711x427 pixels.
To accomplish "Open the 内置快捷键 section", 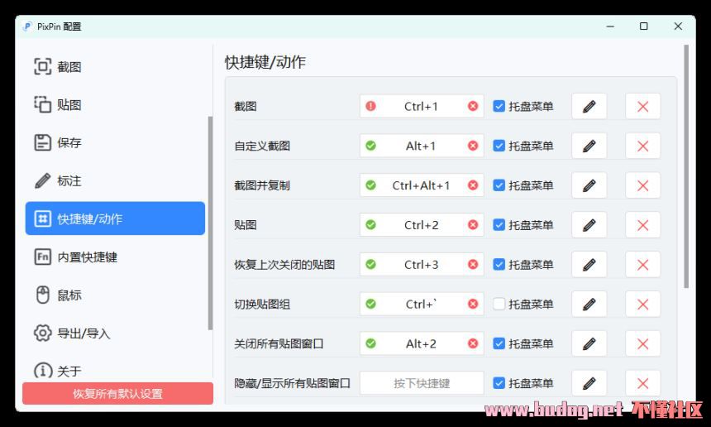I will point(115,257).
